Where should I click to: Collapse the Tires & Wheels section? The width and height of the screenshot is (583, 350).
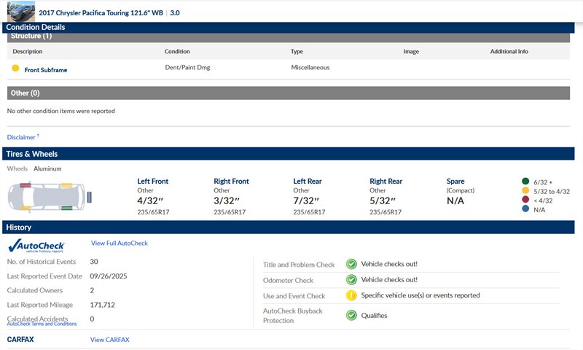(x=288, y=154)
